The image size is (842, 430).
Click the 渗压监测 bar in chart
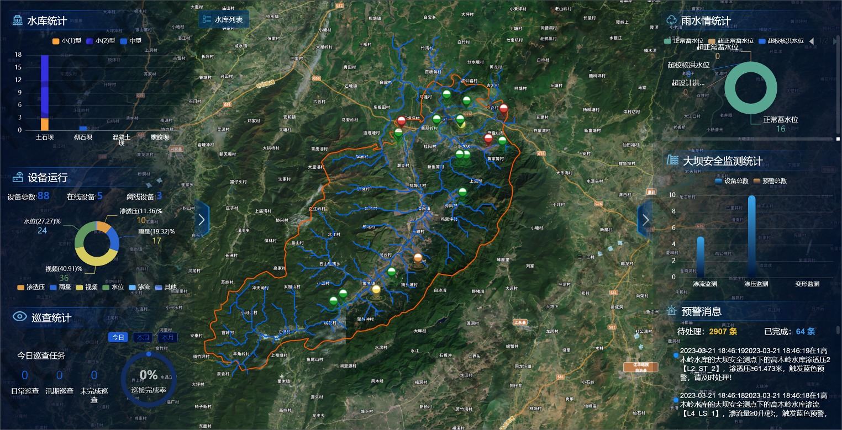pos(751,236)
